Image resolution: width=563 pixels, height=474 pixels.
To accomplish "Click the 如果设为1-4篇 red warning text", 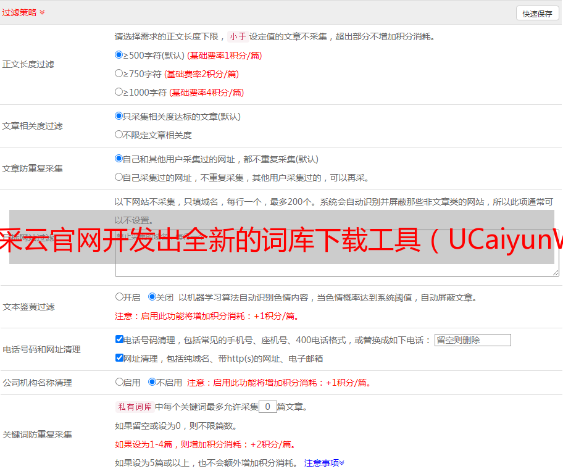I will click(206, 444).
